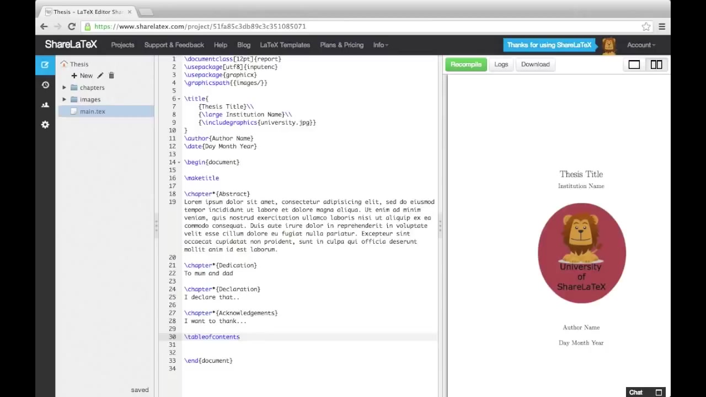Expand the chapters folder arrow
This screenshot has height=397, width=706.
[64, 88]
